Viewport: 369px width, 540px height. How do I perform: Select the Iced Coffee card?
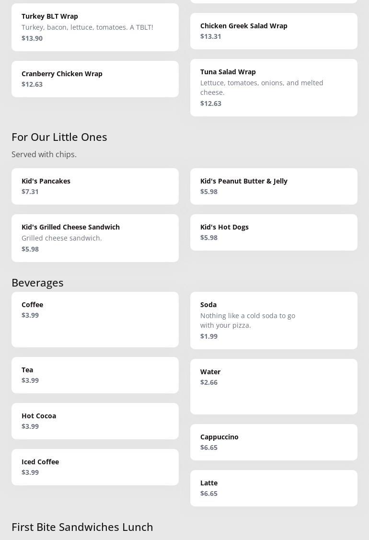tap(95, 467)
